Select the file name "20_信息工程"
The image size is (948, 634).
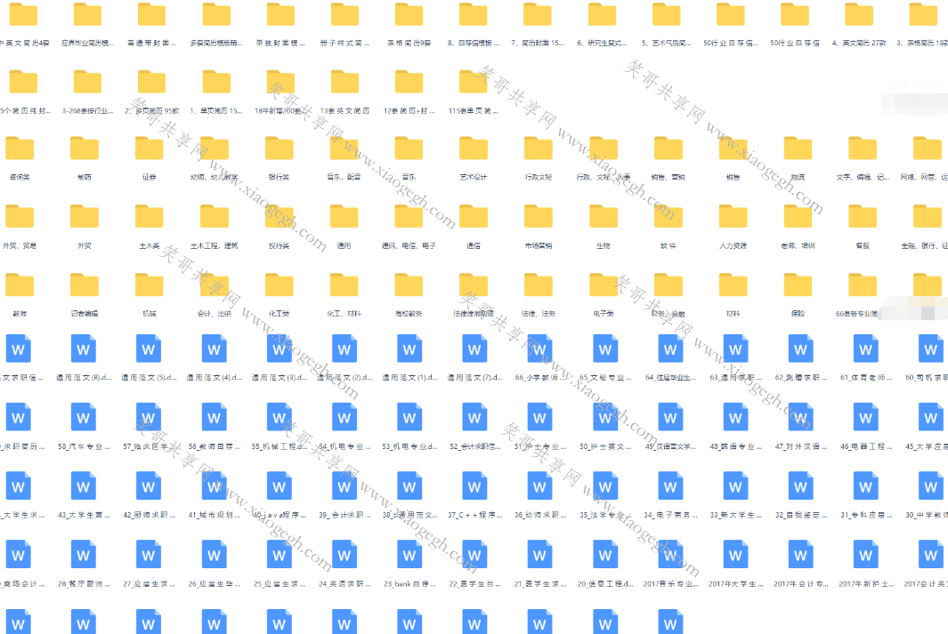click(605, 584)
